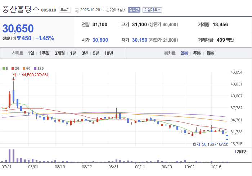Screen dimensions: 252x176
Task: Open the 기업개요 dropdown
Action: coord(152,10)
